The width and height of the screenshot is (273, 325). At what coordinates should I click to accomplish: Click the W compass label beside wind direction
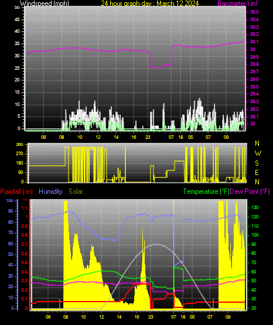[x=258, y=153]
